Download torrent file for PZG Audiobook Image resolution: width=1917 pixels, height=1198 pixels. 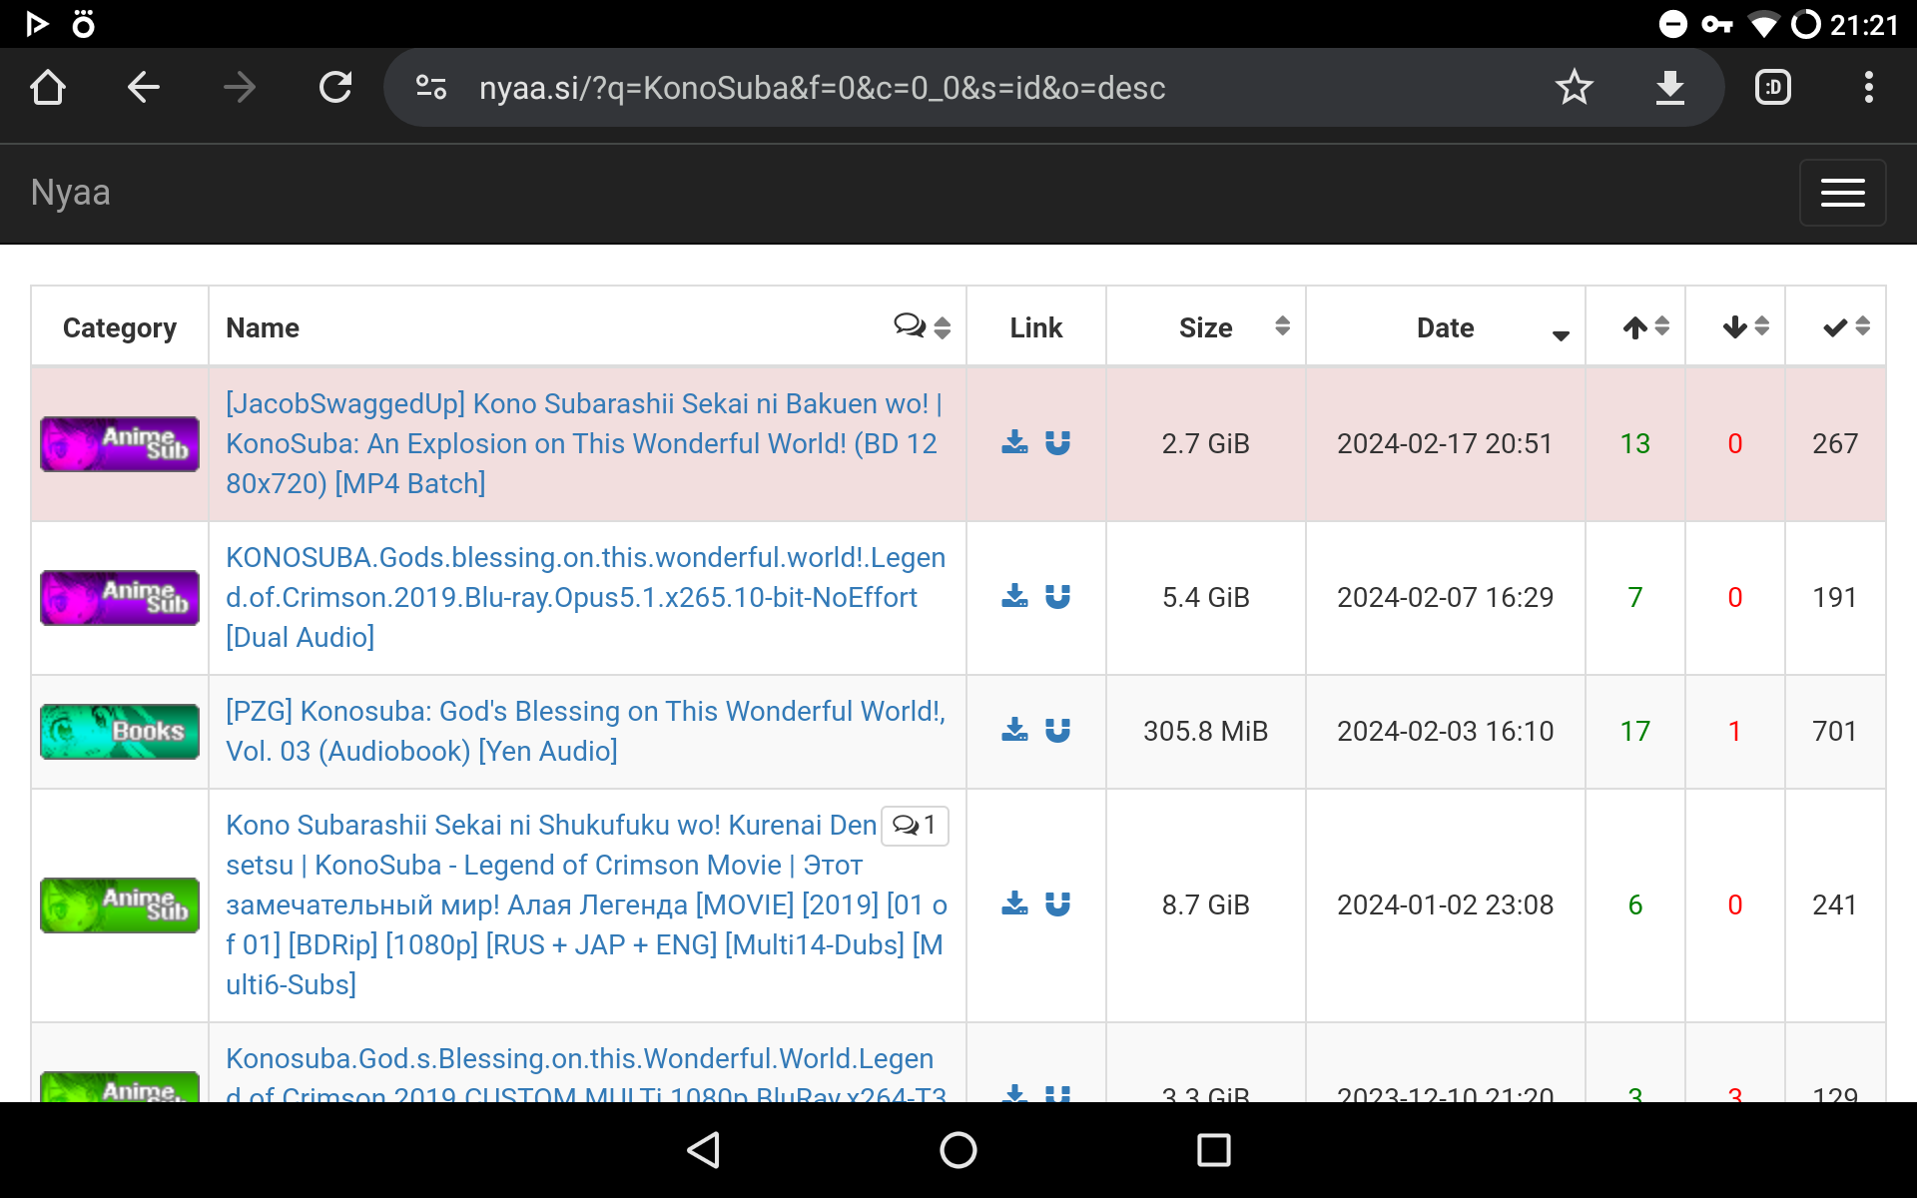tap(1014, 730)
